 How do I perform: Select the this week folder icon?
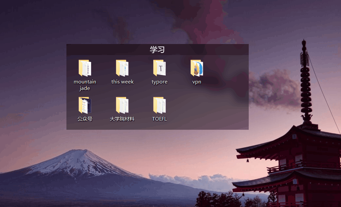122,68
